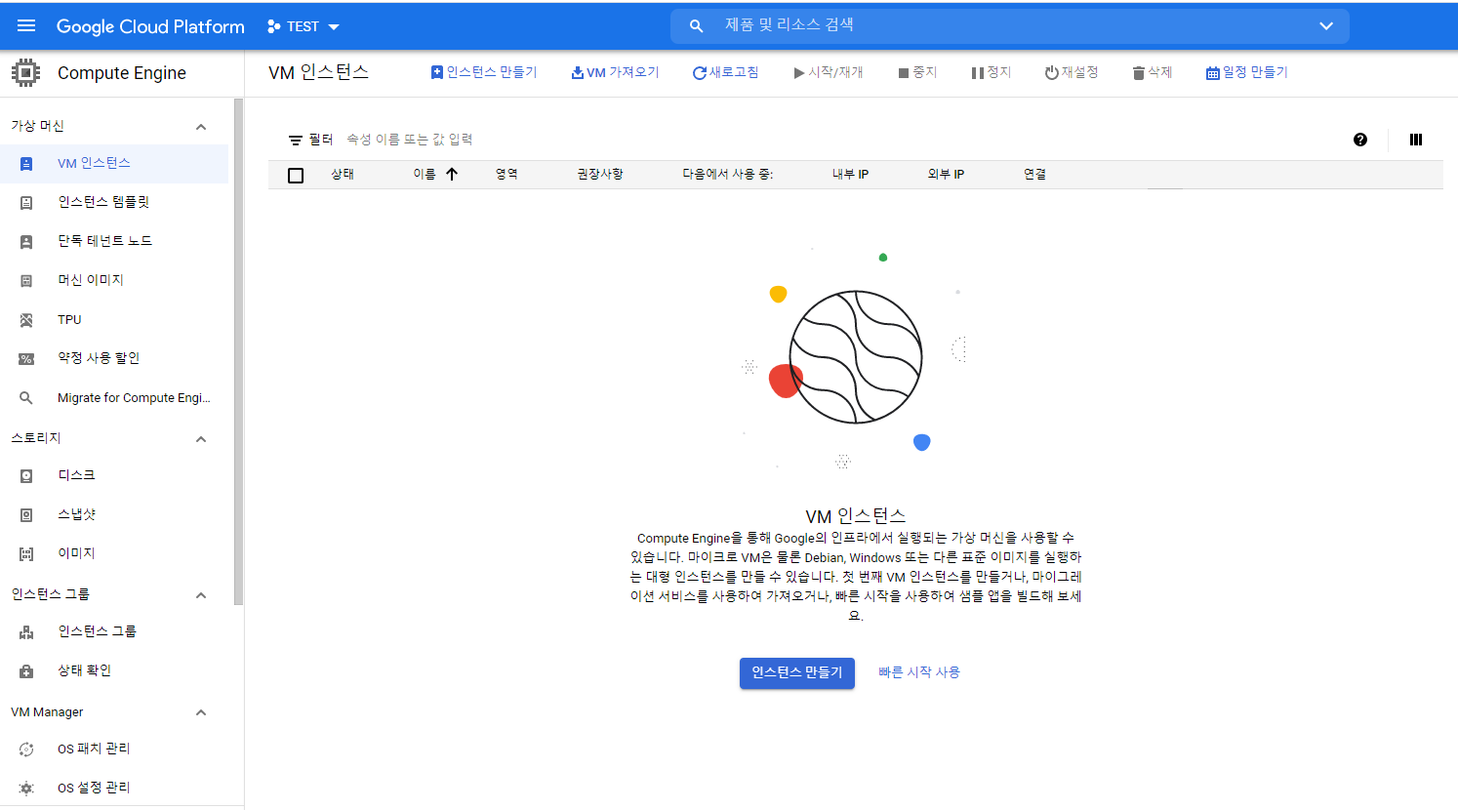Open the column display options icon
This screenshot has height=810, width=1458.
(x=1416, y=140)
